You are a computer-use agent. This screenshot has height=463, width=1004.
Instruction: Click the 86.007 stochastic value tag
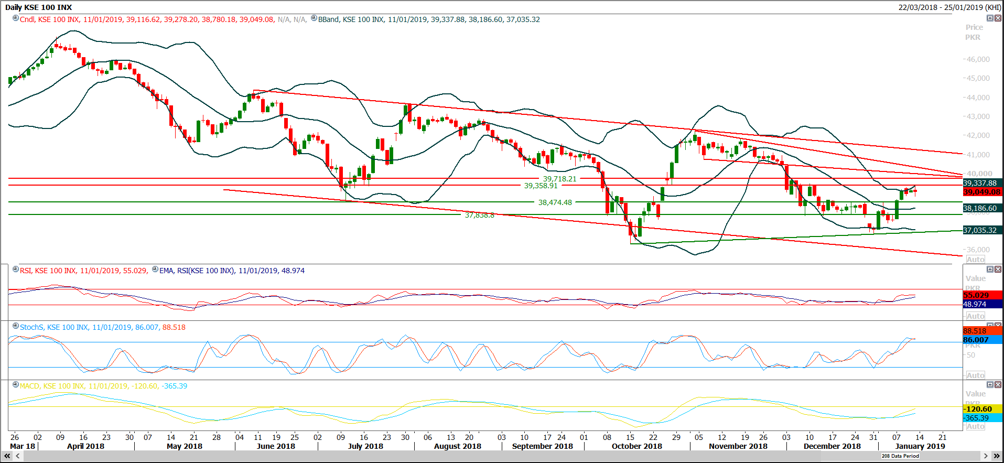[983, 340]
